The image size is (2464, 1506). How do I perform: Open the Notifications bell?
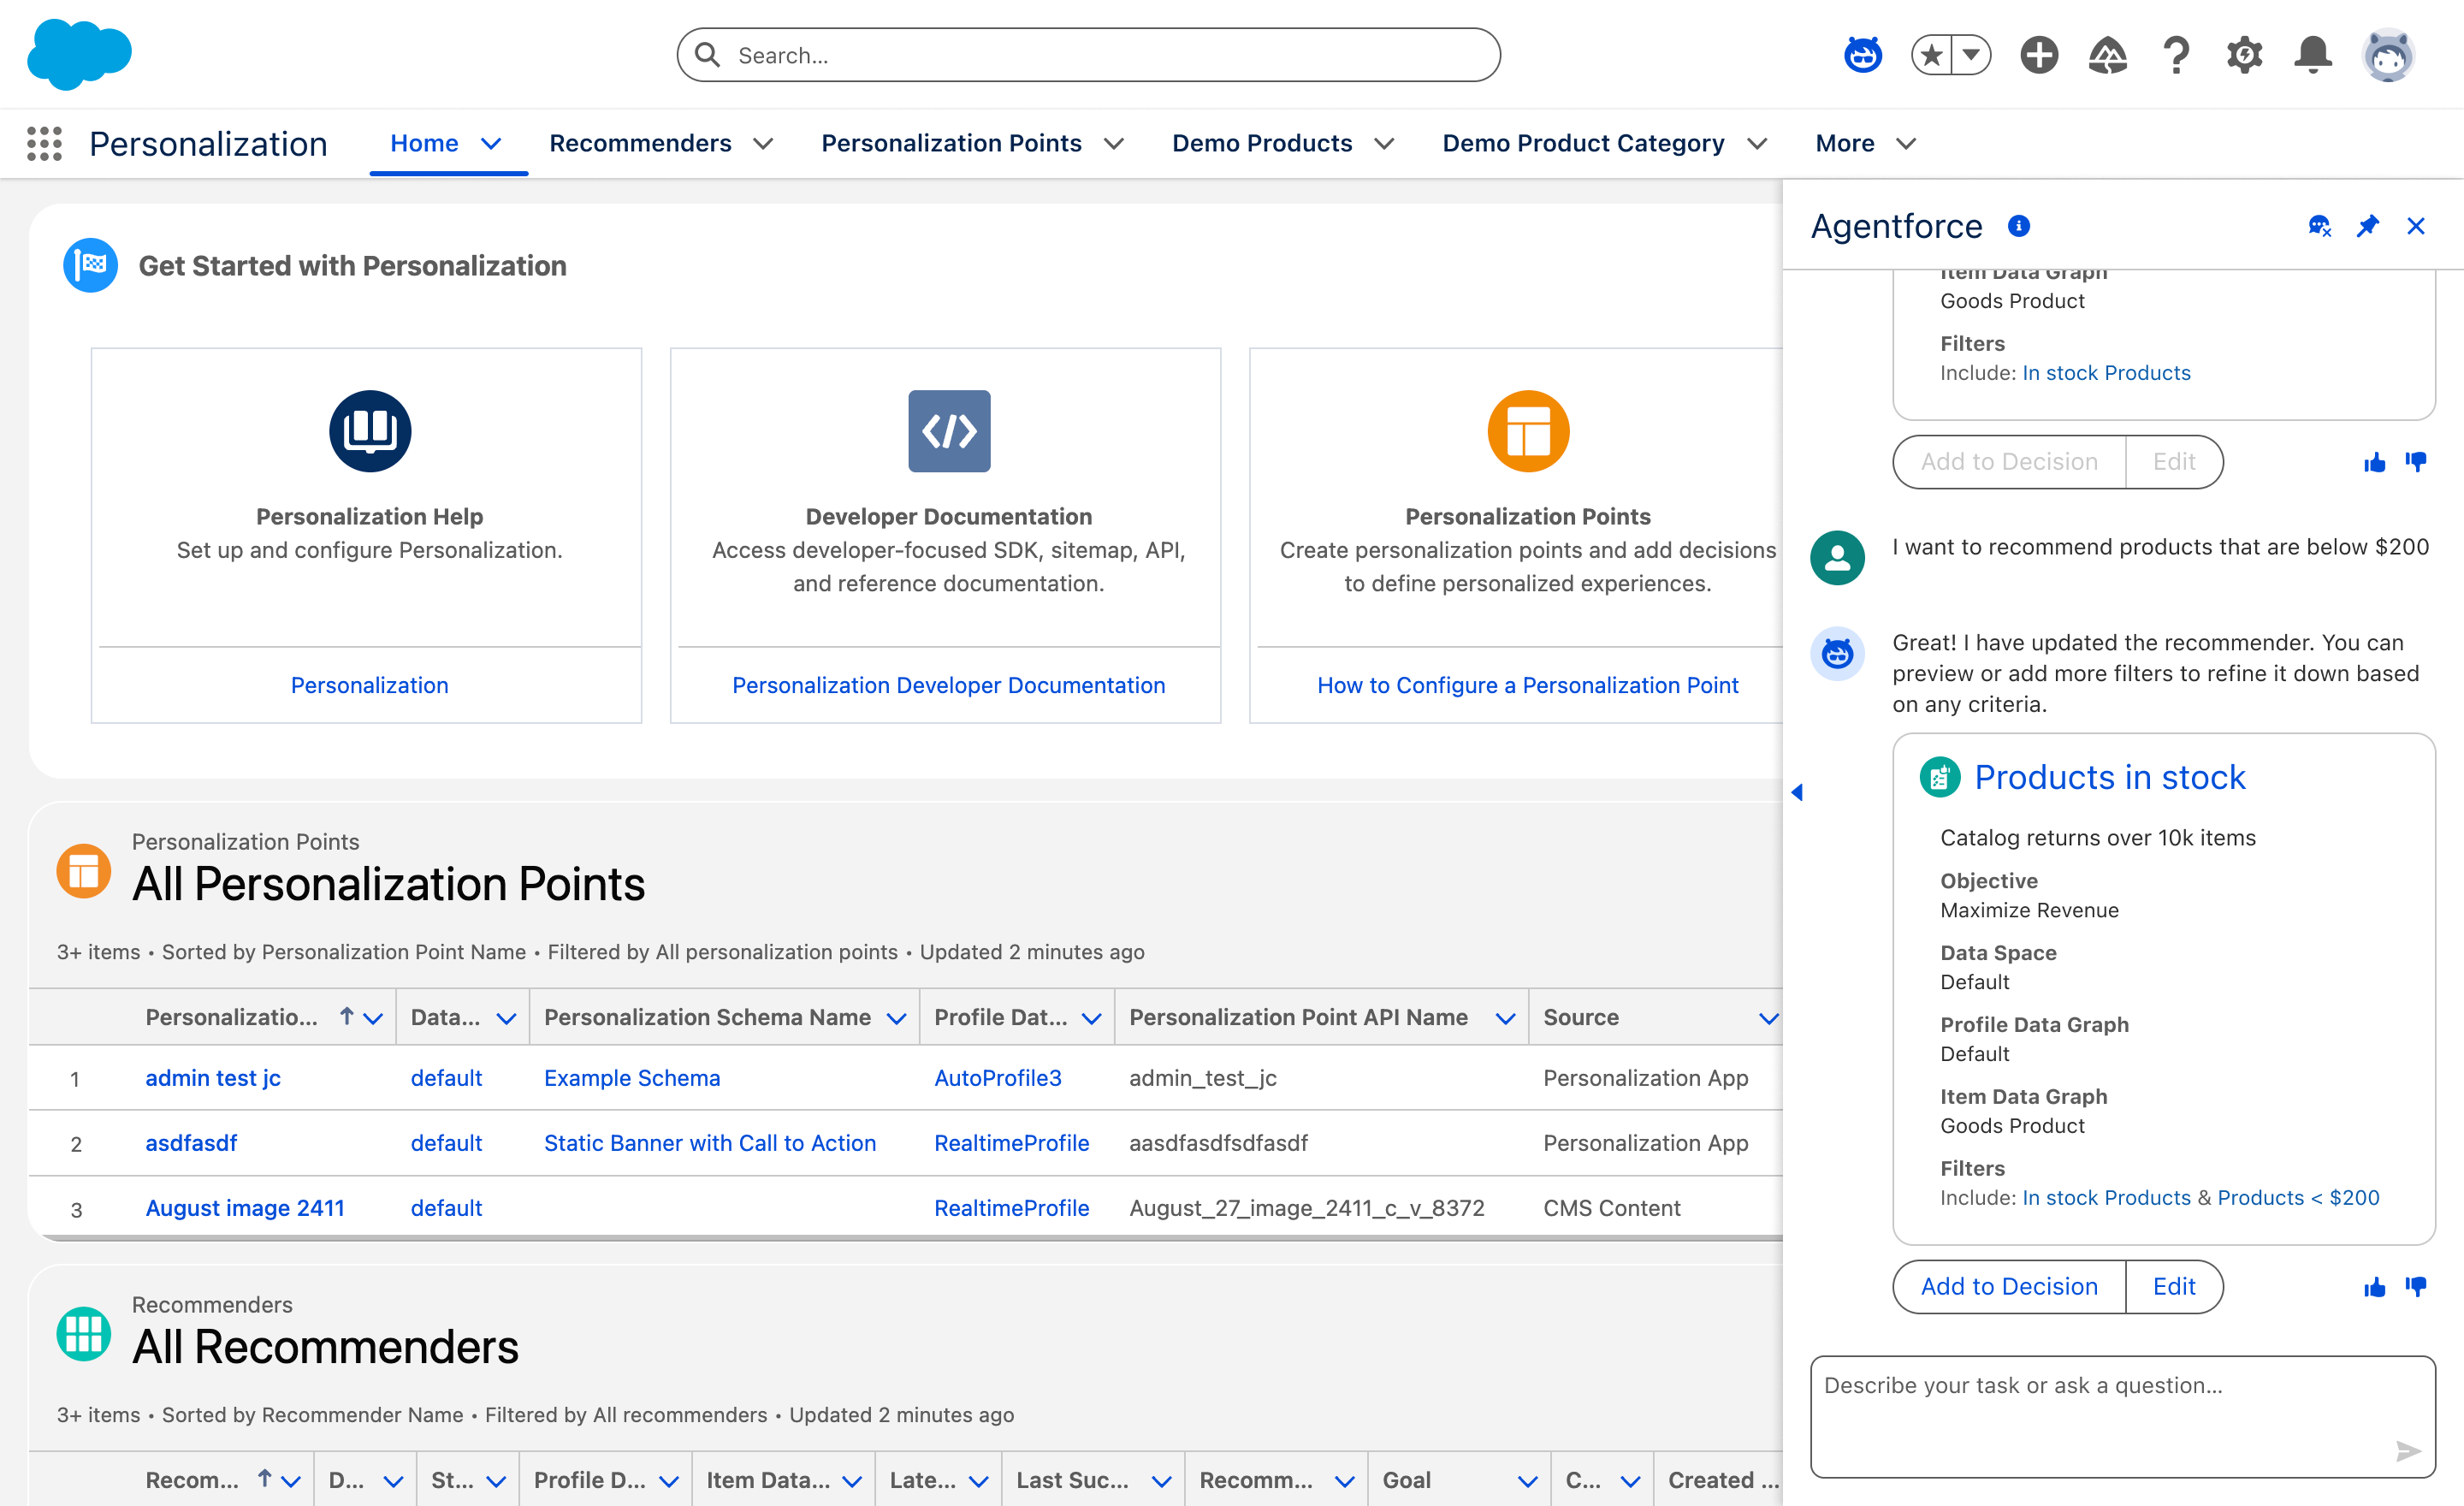(2313, 54)
